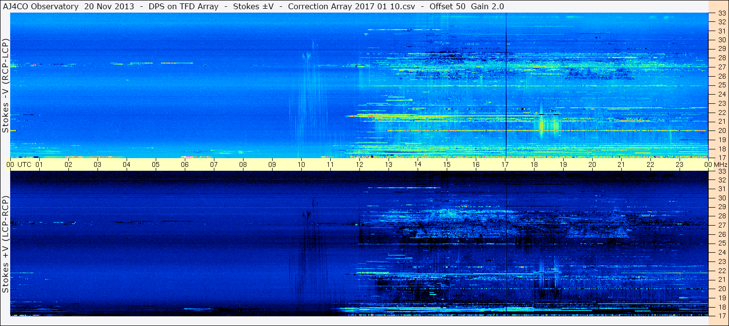
Task: Select the 05 hour tick on time axis
Action: coord(156,164)
